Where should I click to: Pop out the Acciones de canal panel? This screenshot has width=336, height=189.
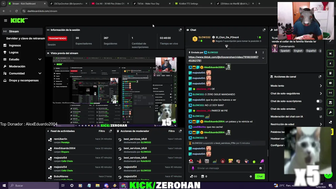pyautogui.click(x=320, y=77)
